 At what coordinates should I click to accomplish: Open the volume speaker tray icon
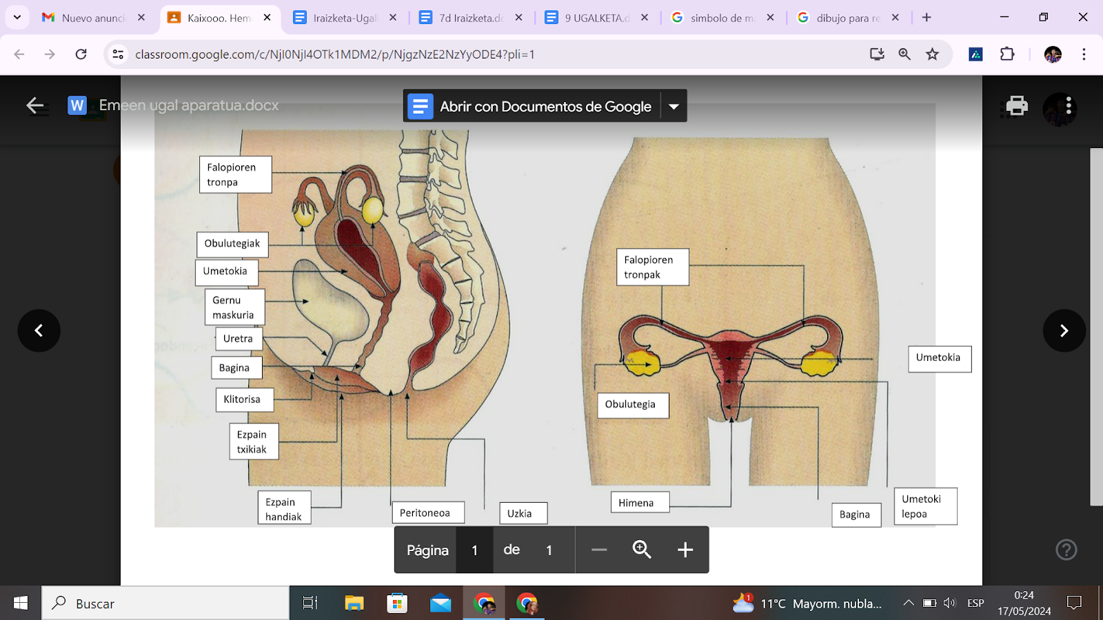point(950,603)
